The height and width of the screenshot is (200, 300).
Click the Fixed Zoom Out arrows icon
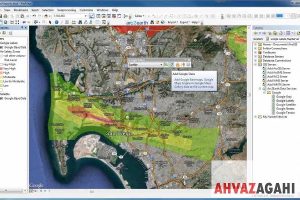[x=17, y=22]
